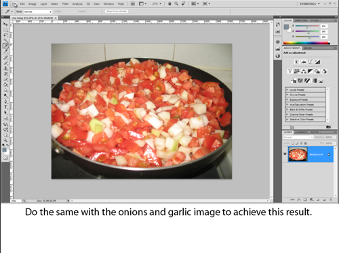Open the zoom level dropdown showing 25%
The width and height of the screenshot is (339, 253).
(x=157, y=4)
